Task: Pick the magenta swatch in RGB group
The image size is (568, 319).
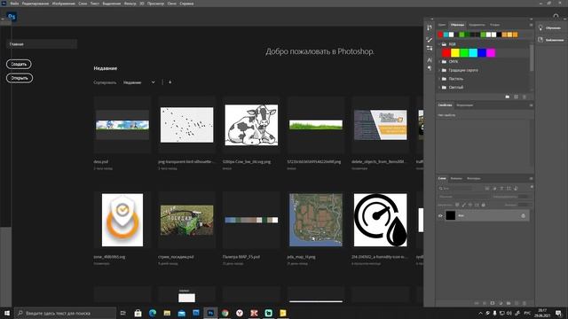Action: 491,53
